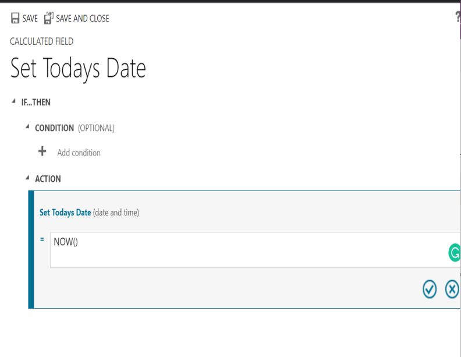This screenshot has width=461, height=357.
Task: Click the Save and Close disk icon
Action: (x=48, y=19)
